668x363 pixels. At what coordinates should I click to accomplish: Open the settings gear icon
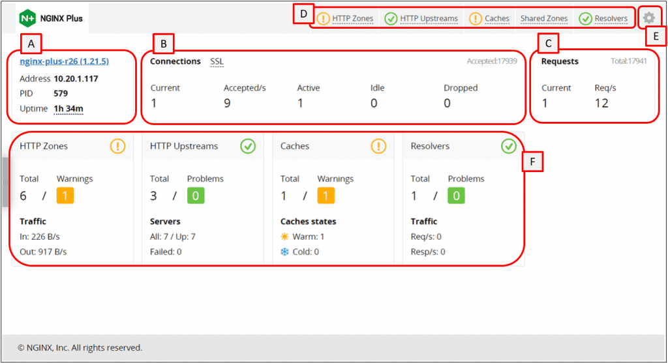[x=648, y=18]
